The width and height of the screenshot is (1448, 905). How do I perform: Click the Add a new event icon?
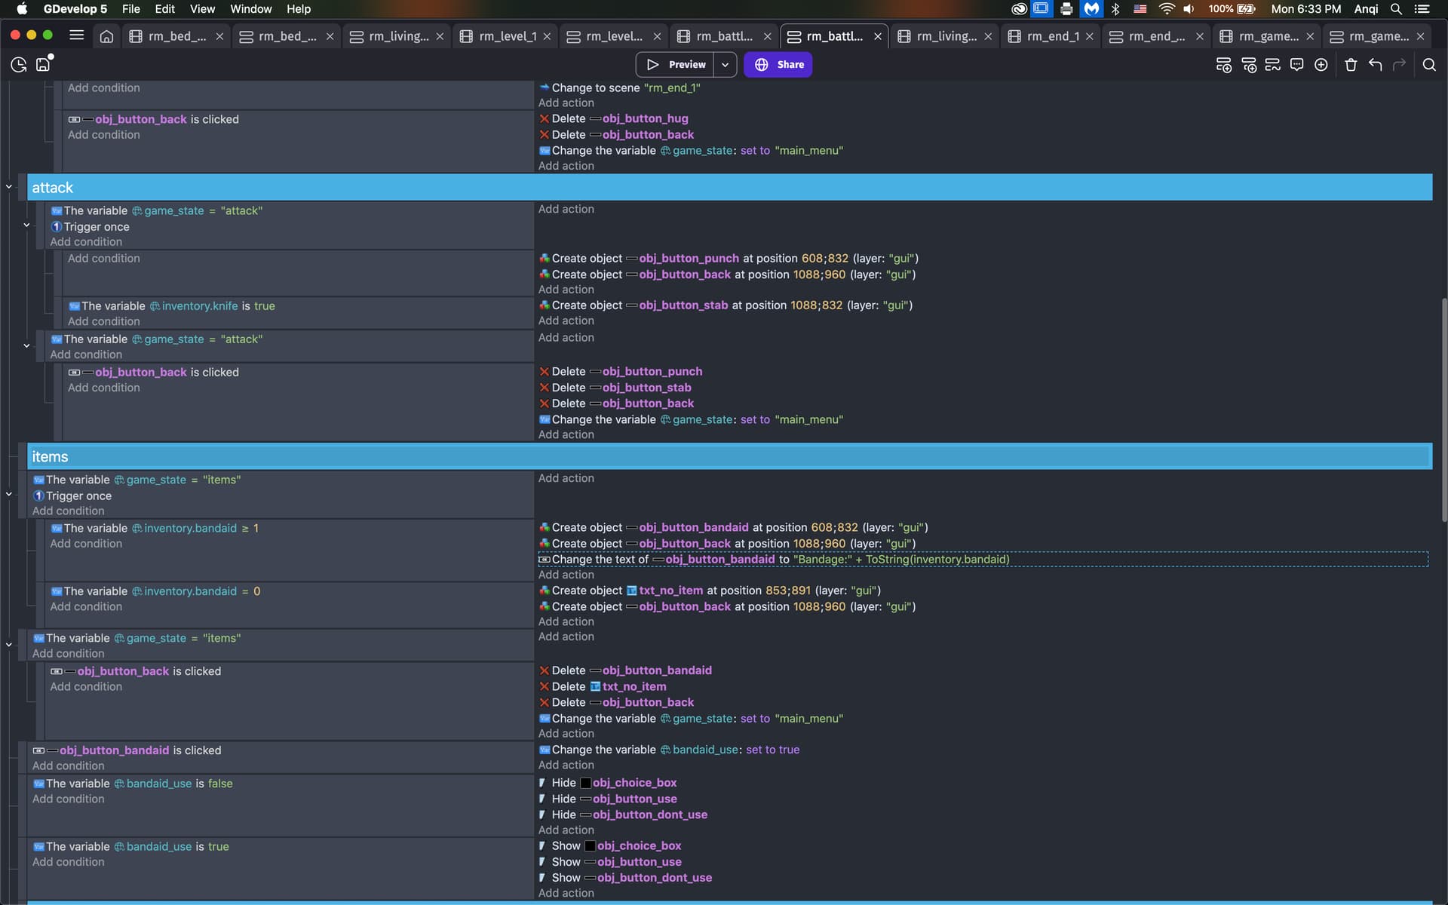click(1223, 65)
